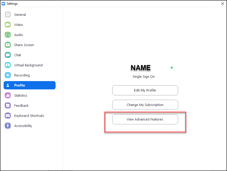Open Chat settings
The height and width of the screenshot is (171, 227).
click(29, 55)
